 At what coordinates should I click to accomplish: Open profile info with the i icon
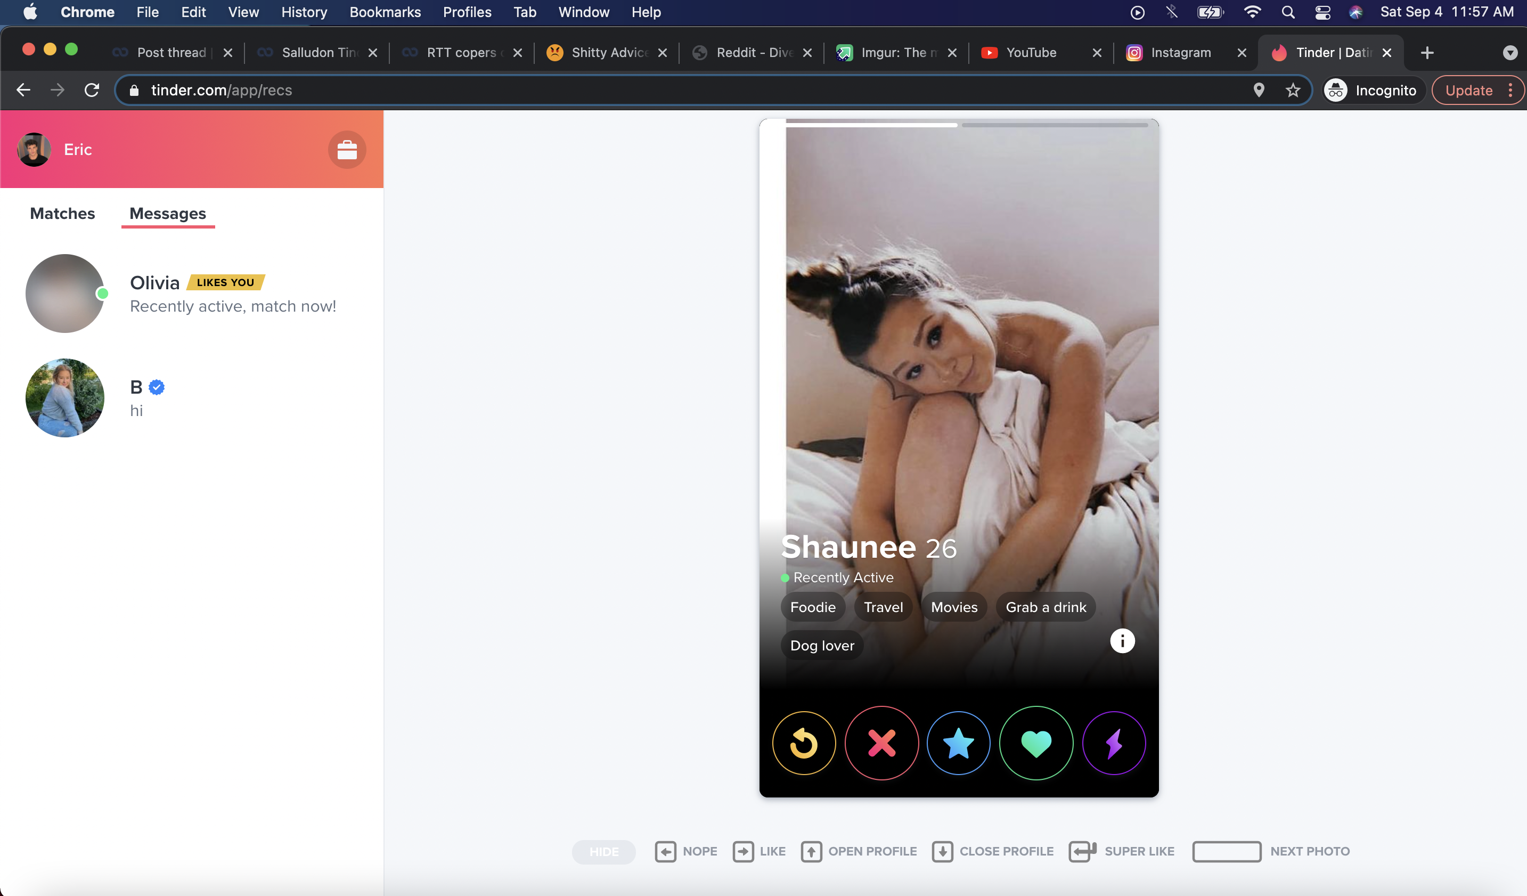click(x=1122, y=641)
